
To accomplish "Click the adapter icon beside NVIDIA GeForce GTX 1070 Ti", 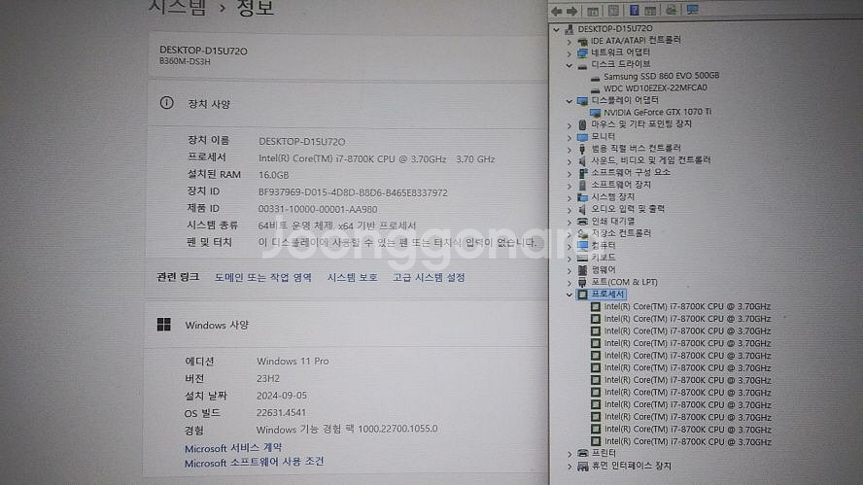I will (x=595, y=113).
